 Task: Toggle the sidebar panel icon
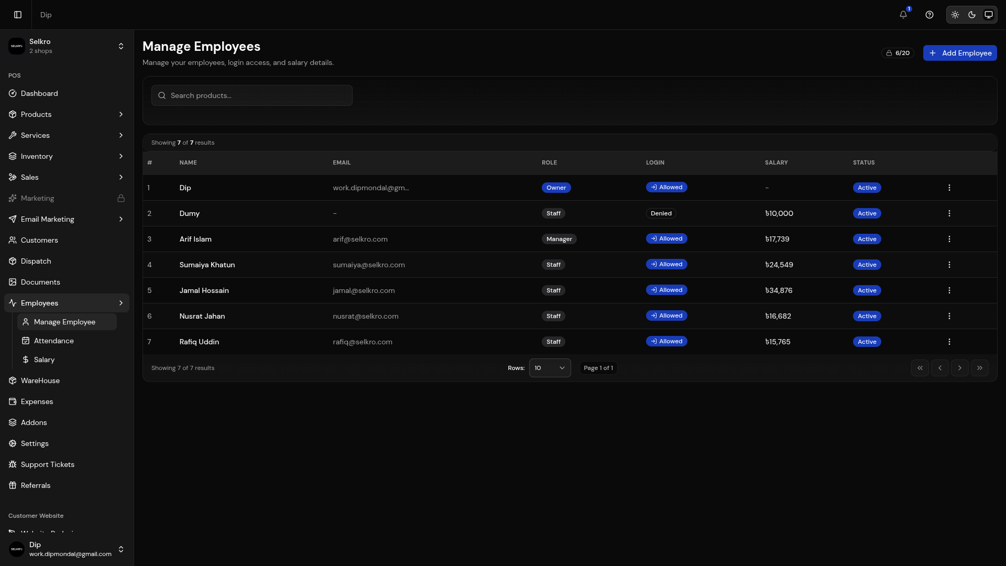coord(18,15)
